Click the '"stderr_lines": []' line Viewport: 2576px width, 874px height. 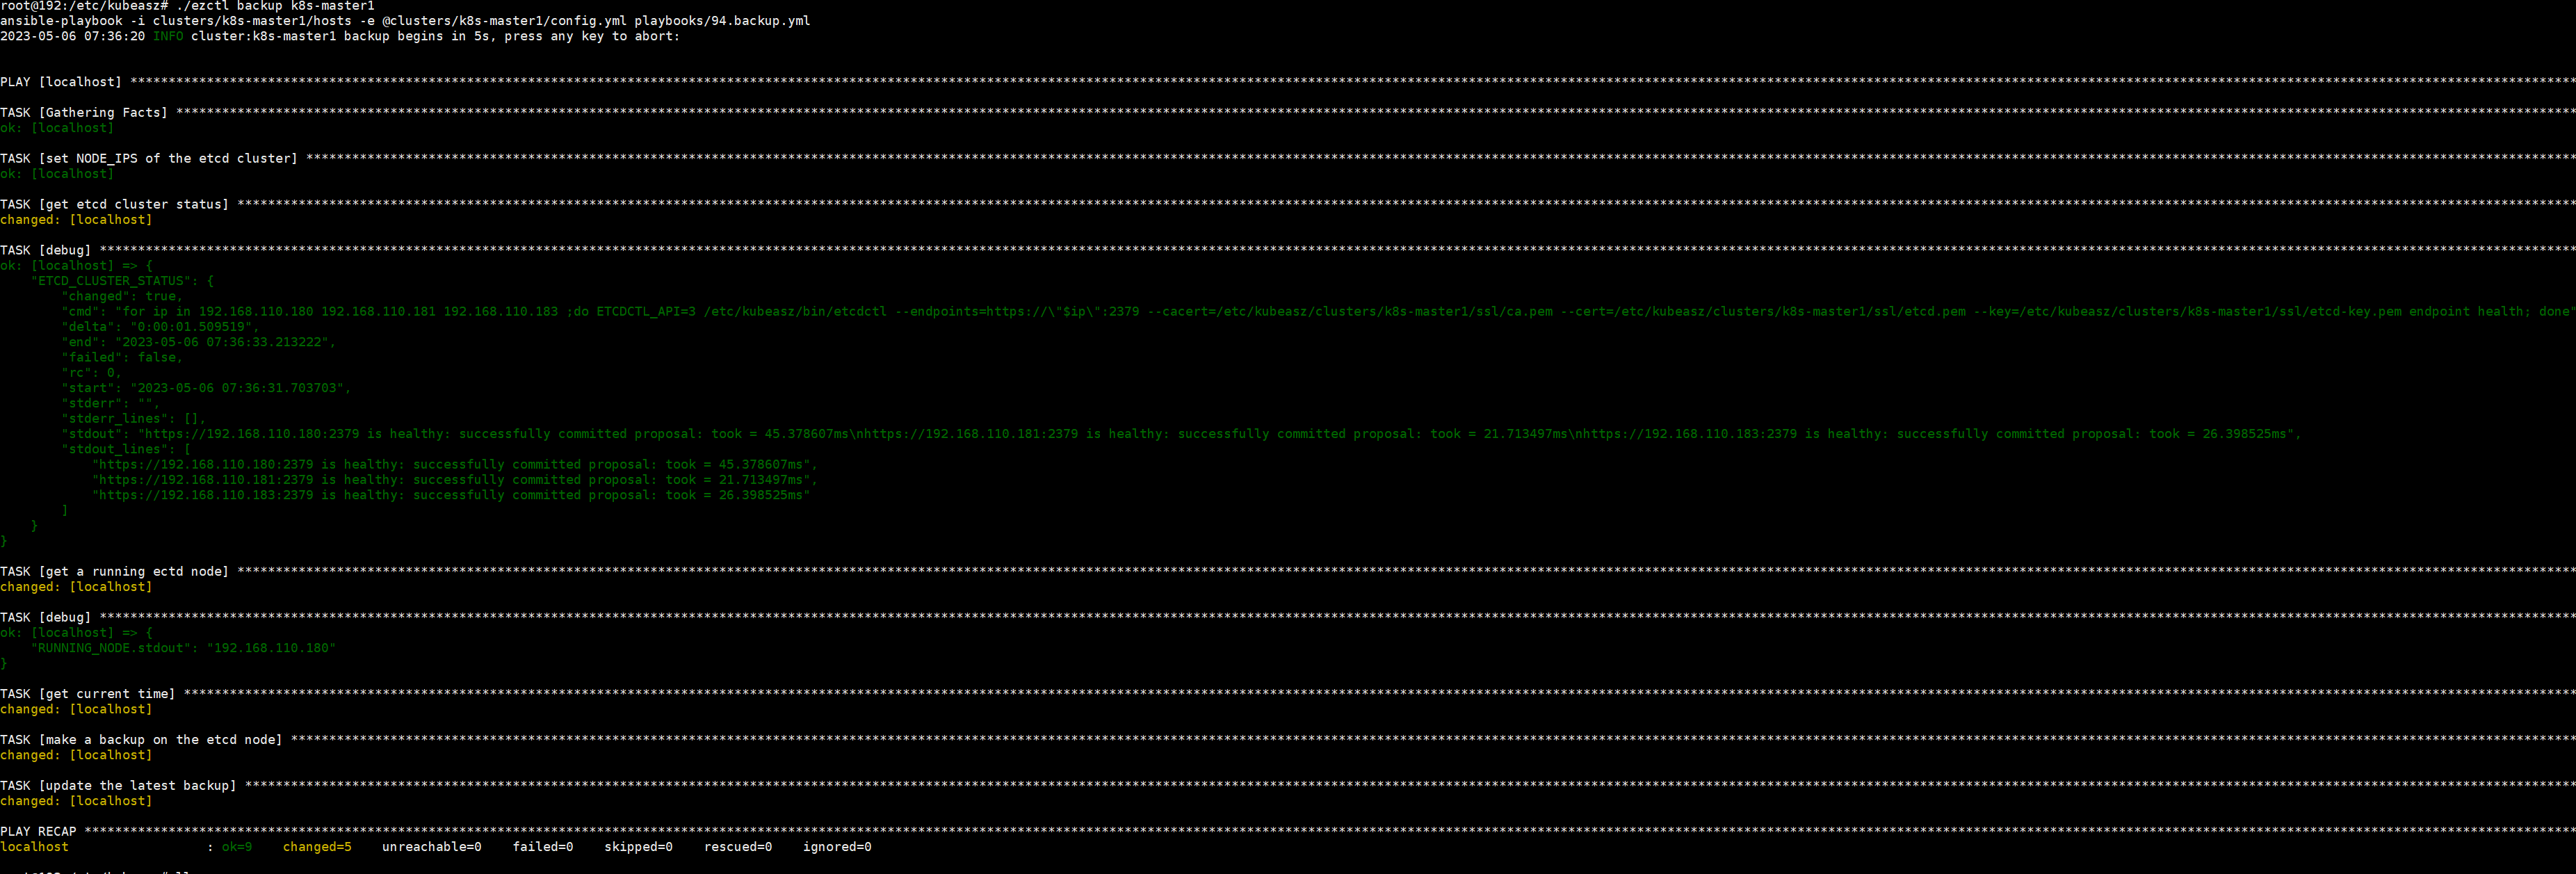click(133, 419)
